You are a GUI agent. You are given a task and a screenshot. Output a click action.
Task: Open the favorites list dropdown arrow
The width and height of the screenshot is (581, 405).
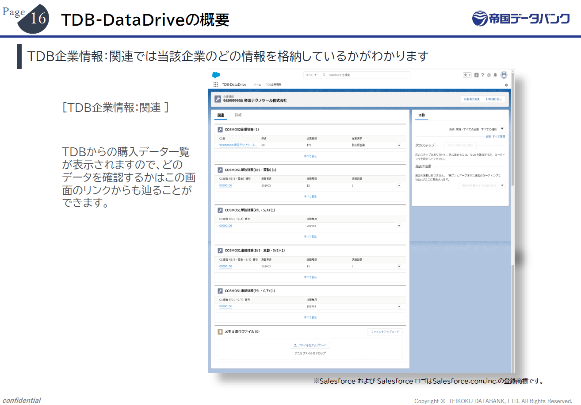(x=470, y=75)
